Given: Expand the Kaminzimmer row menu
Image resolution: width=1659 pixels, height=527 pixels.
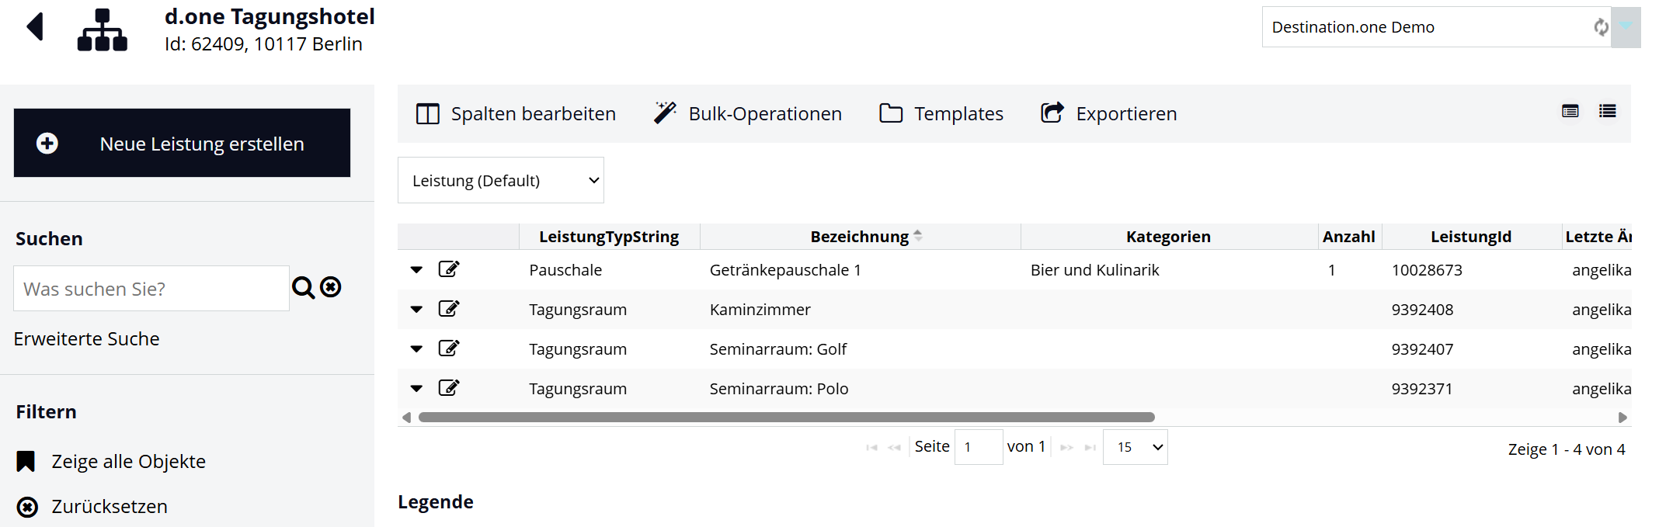Looking at the screenshot, I should [x=416, y=310].
